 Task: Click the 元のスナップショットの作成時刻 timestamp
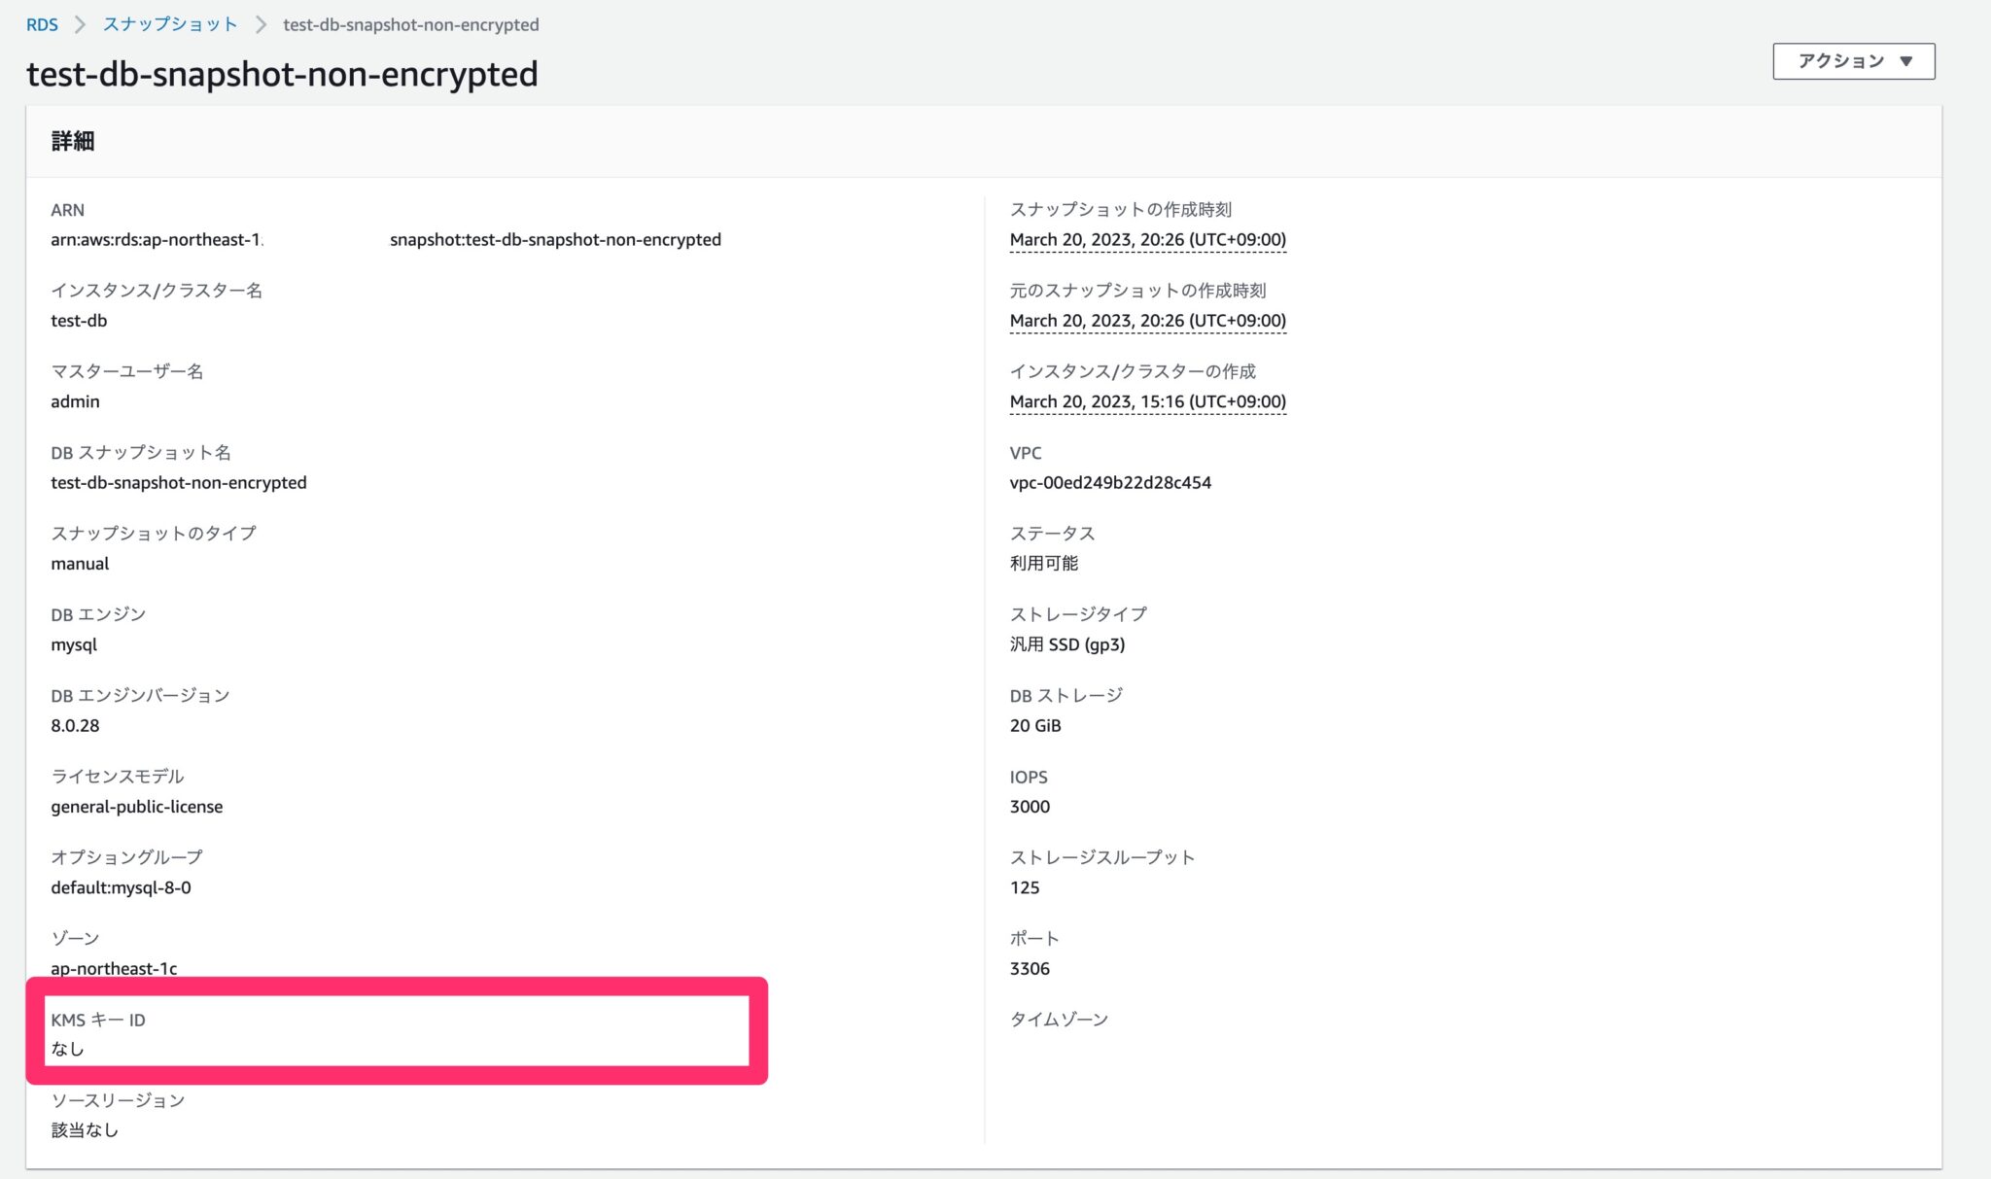(1147, 320)
